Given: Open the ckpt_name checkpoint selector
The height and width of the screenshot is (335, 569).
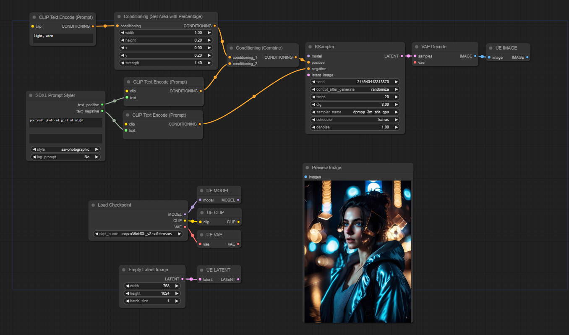Looking at the screenshot, I should click(138, 234).
